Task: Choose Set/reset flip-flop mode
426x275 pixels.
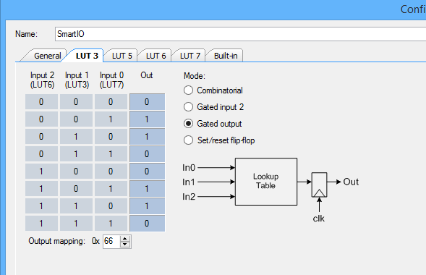Action: pos(188,140)
